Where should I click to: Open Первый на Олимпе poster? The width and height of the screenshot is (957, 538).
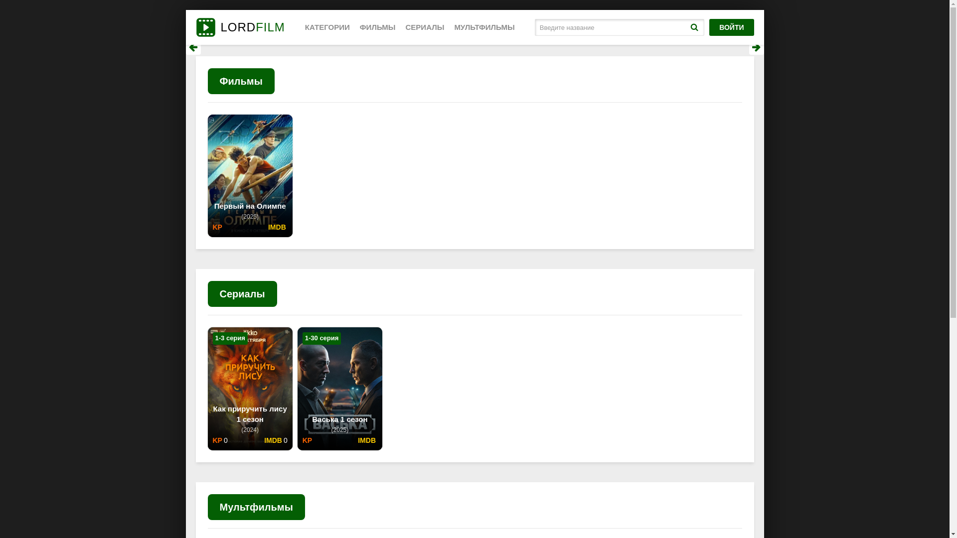pos(250,159)
